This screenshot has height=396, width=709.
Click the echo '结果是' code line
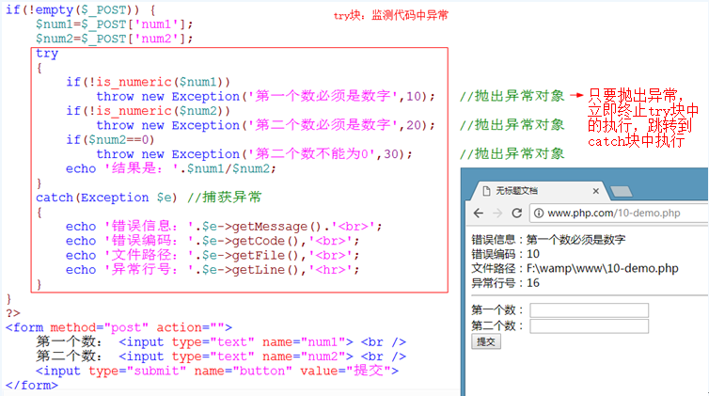[171, 168]
